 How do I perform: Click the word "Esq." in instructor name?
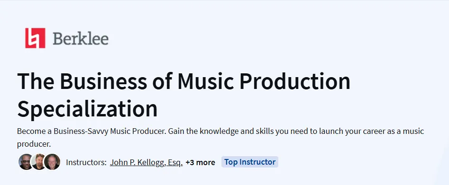click(175, 162)
